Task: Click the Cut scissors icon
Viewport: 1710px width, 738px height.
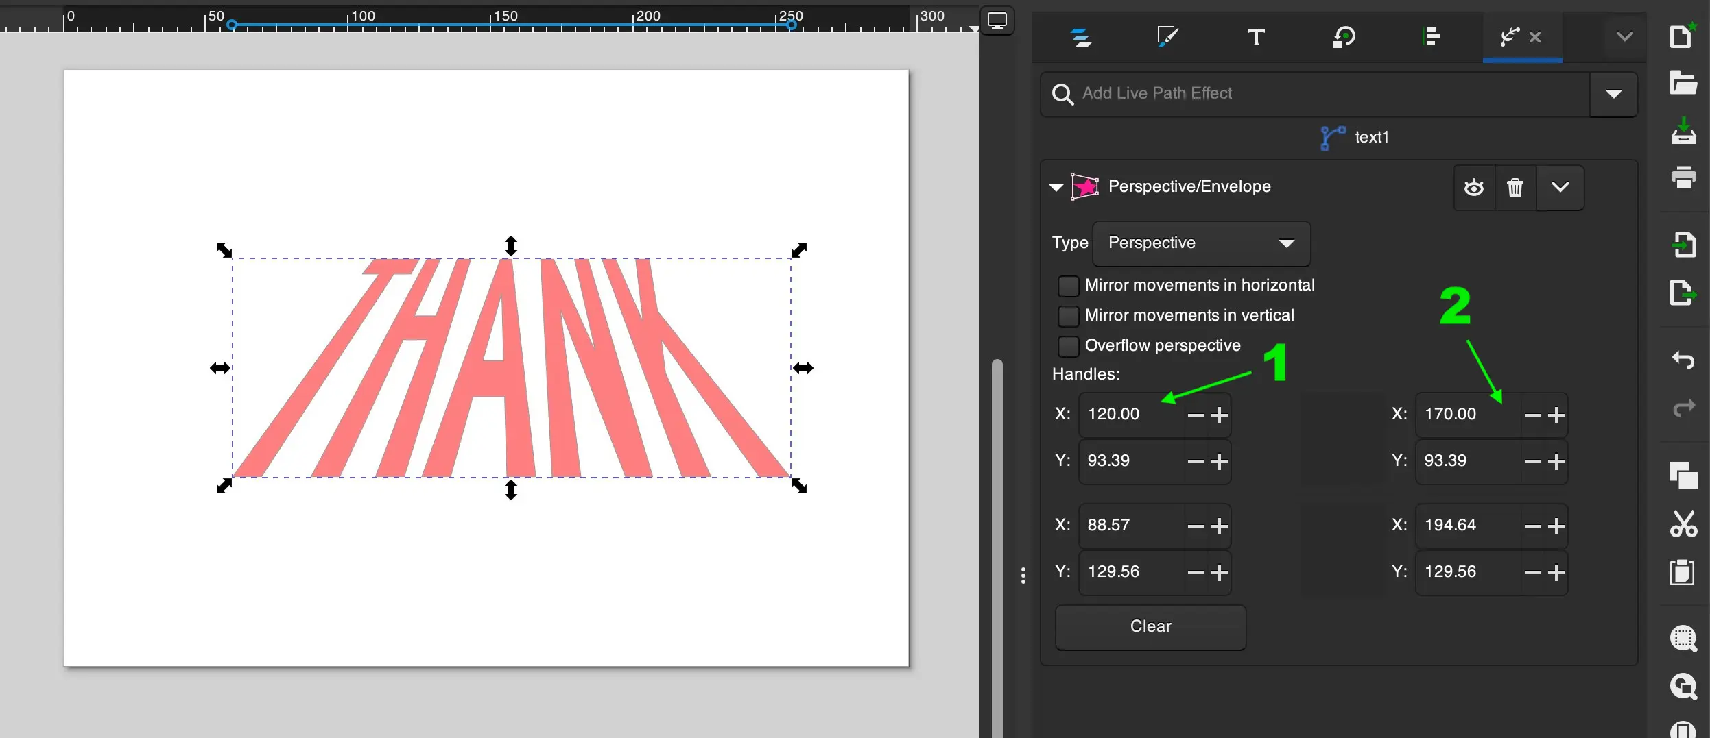Action: coord(1683,524)
